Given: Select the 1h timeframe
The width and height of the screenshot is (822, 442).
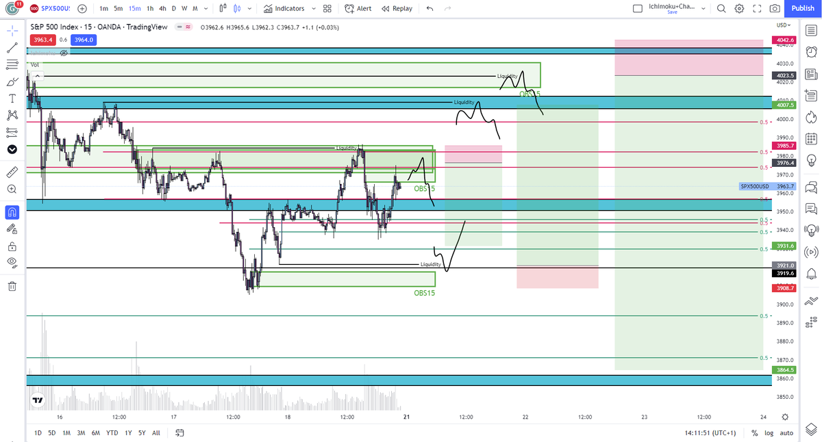Looking at the screenshot, I should pos(150,8).
